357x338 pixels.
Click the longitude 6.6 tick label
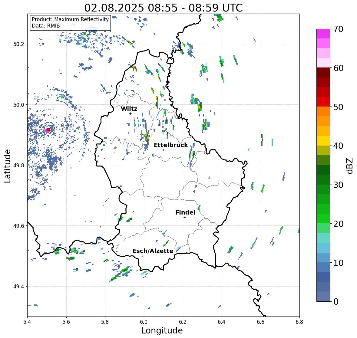point(261,322)
